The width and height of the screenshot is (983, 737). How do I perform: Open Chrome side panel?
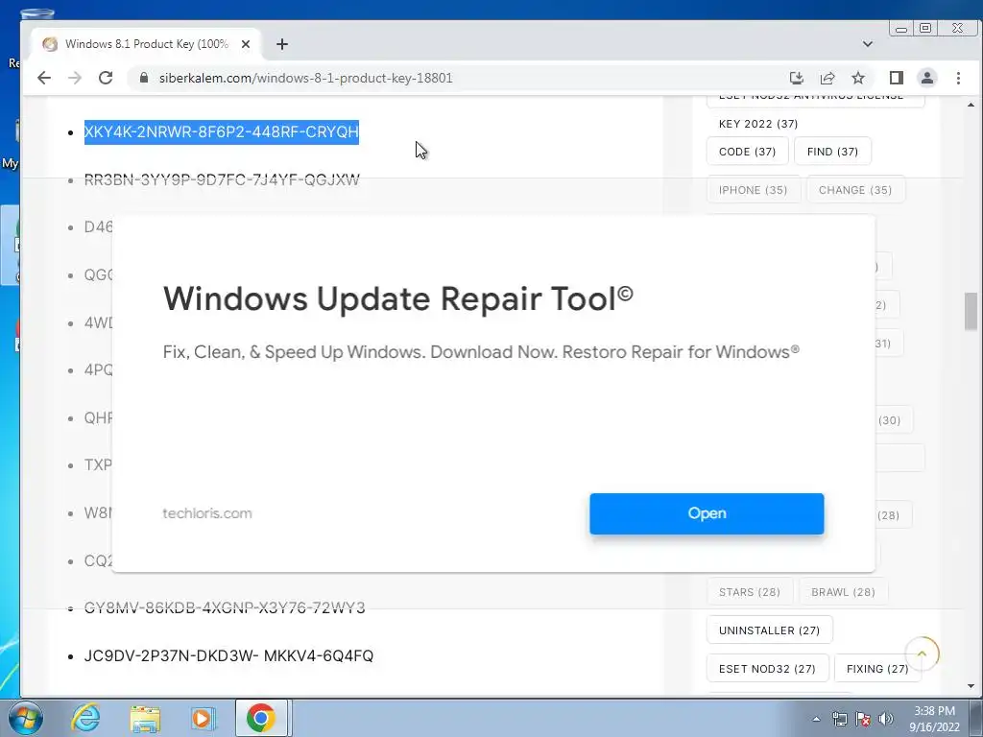(896, 78)
